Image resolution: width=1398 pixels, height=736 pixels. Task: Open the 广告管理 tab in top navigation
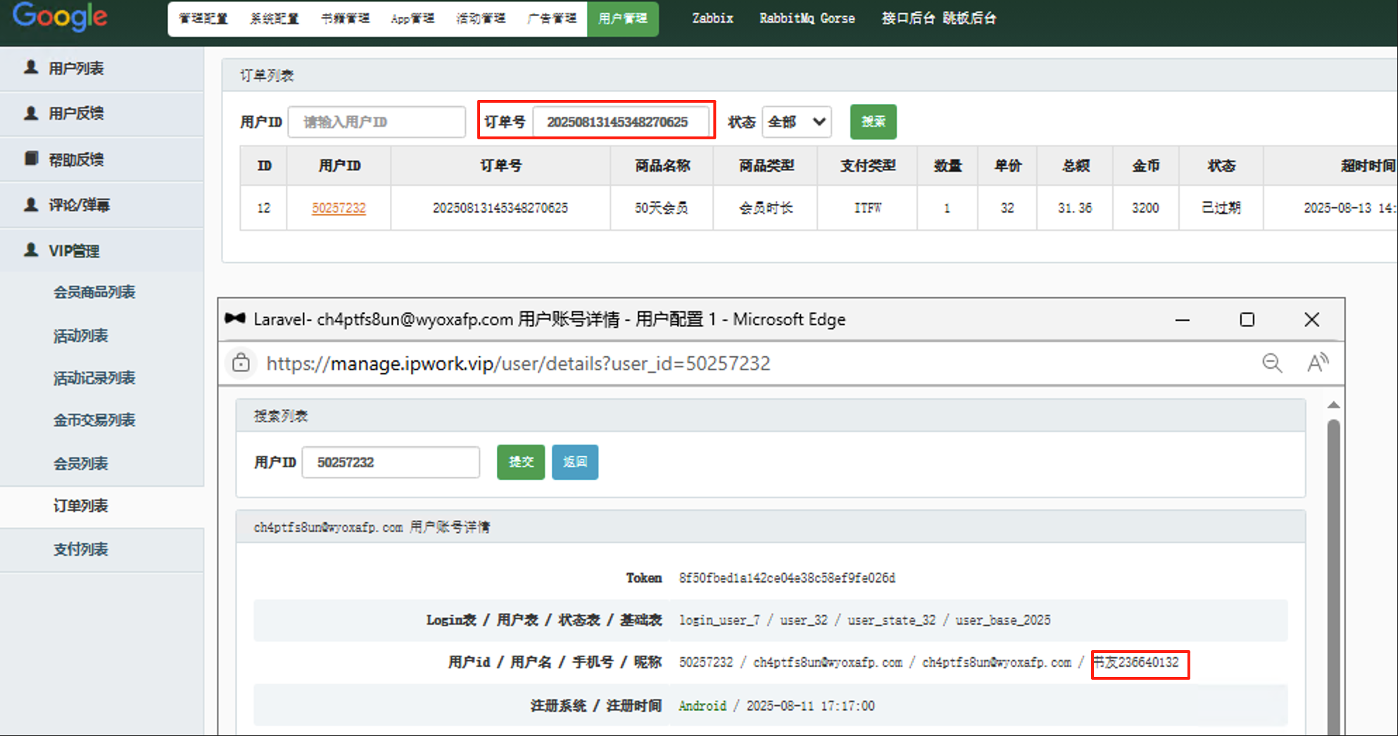(551, 18)
